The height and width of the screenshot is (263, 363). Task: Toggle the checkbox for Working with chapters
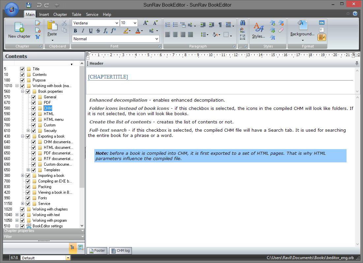coord(22,209)
